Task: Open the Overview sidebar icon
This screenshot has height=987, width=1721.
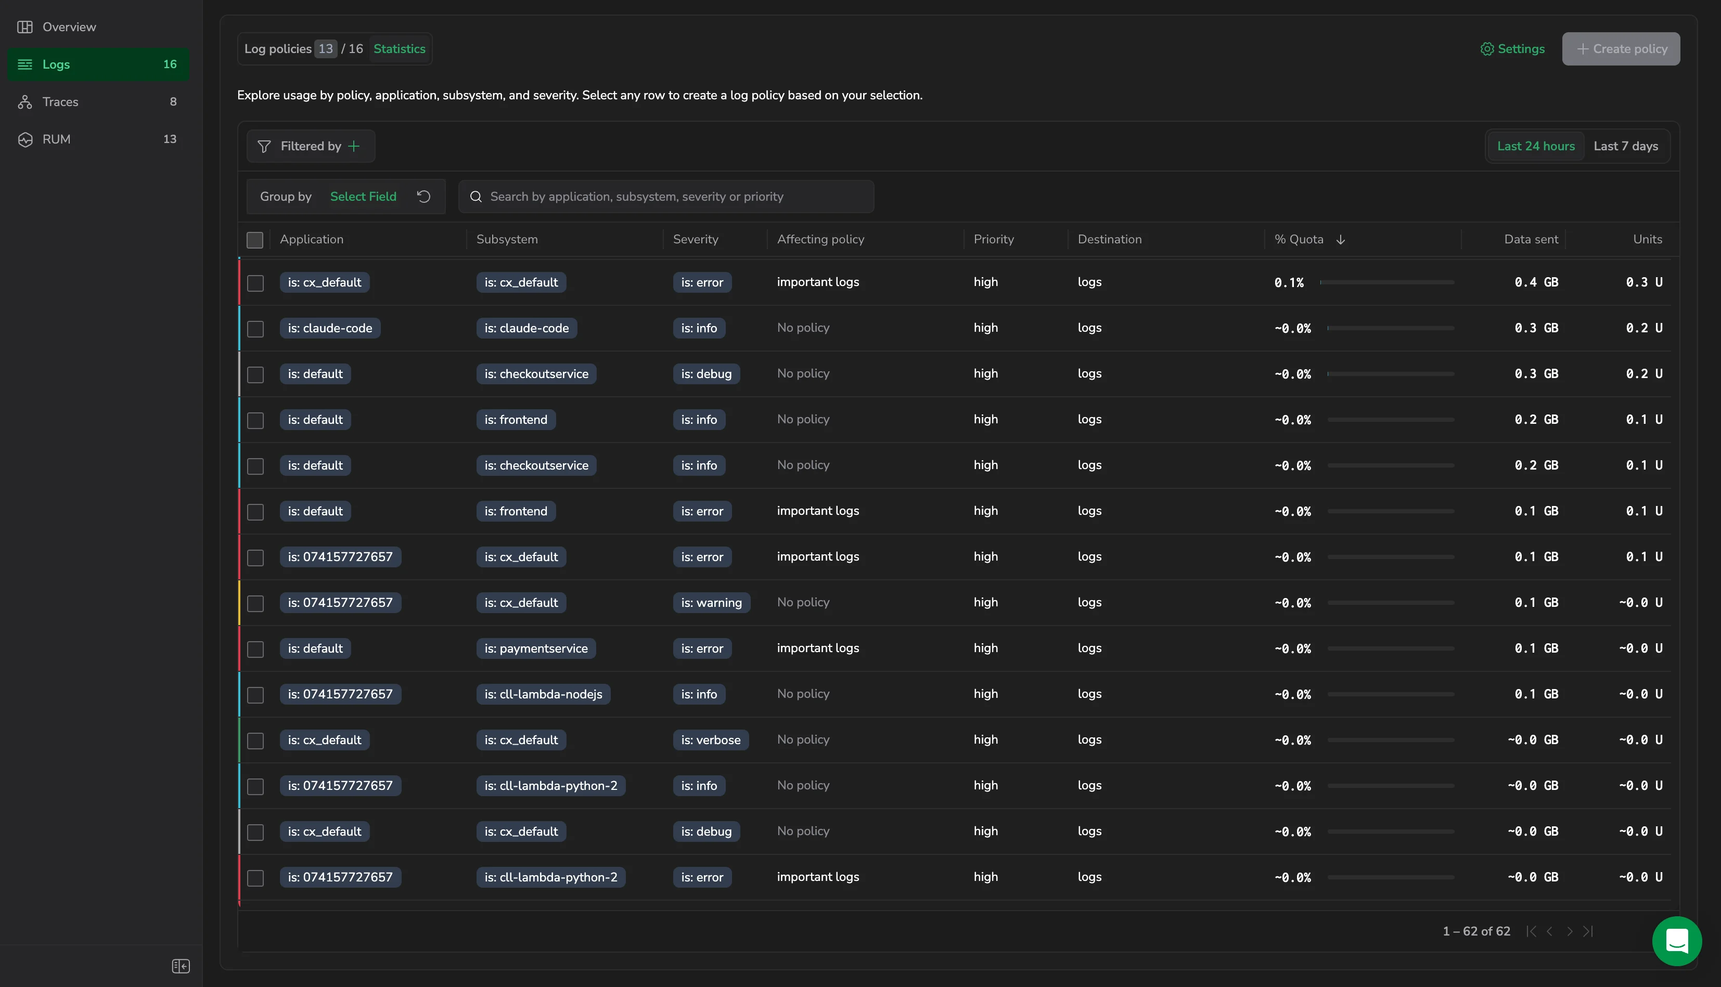Action: click(x=25, y=27)
